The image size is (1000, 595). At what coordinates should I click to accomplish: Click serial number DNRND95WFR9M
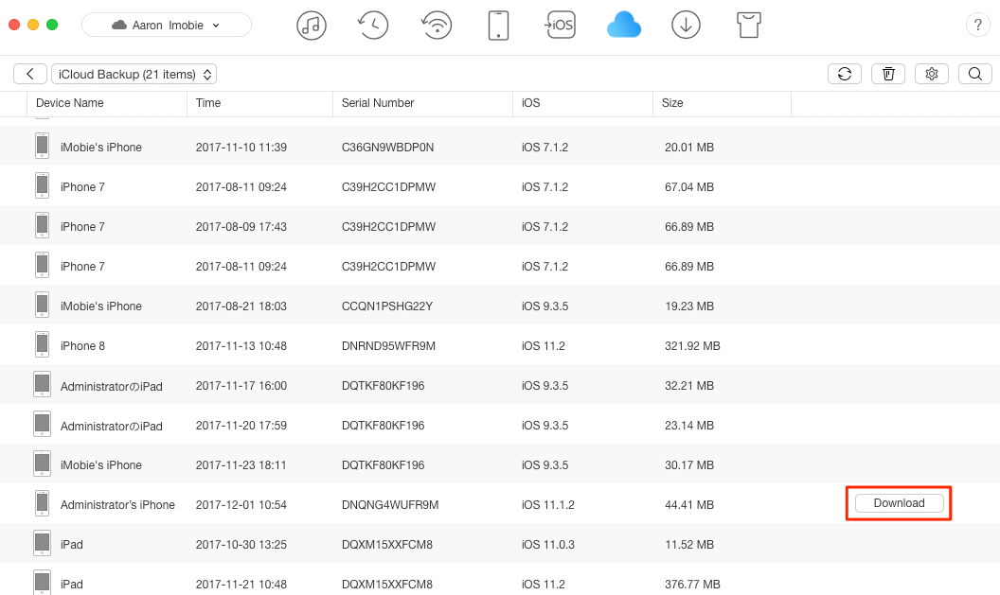click(388, 346)
